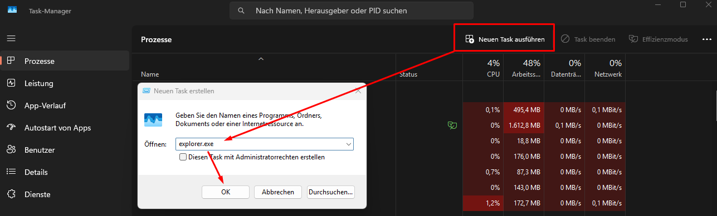Sort by Arbeitsspeicher column header
Screen dimensions: 717x216
point(524,68)
